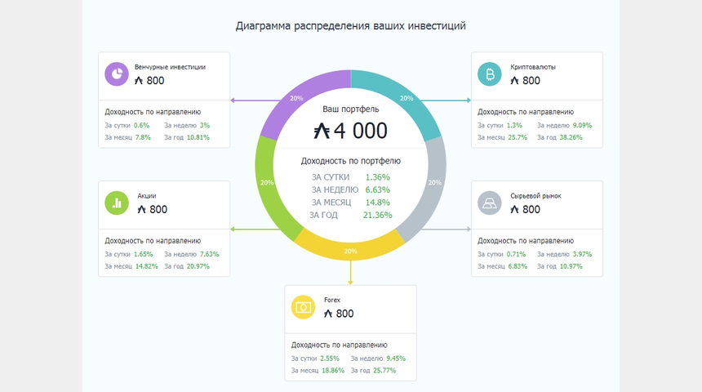Viewport: 702px width, 392px height.
Task: Click 'Доходность по направлению' in Forex card
Action: [340, 345]
